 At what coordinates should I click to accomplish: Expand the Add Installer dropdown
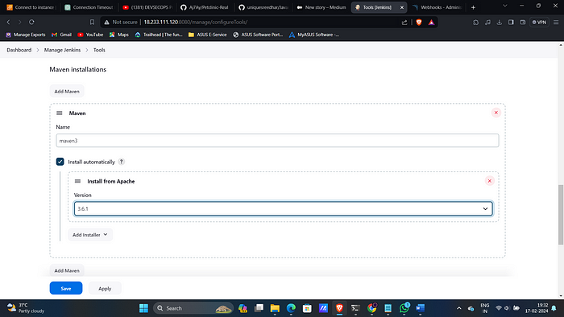pyautogui.click(x=90, y=235)
